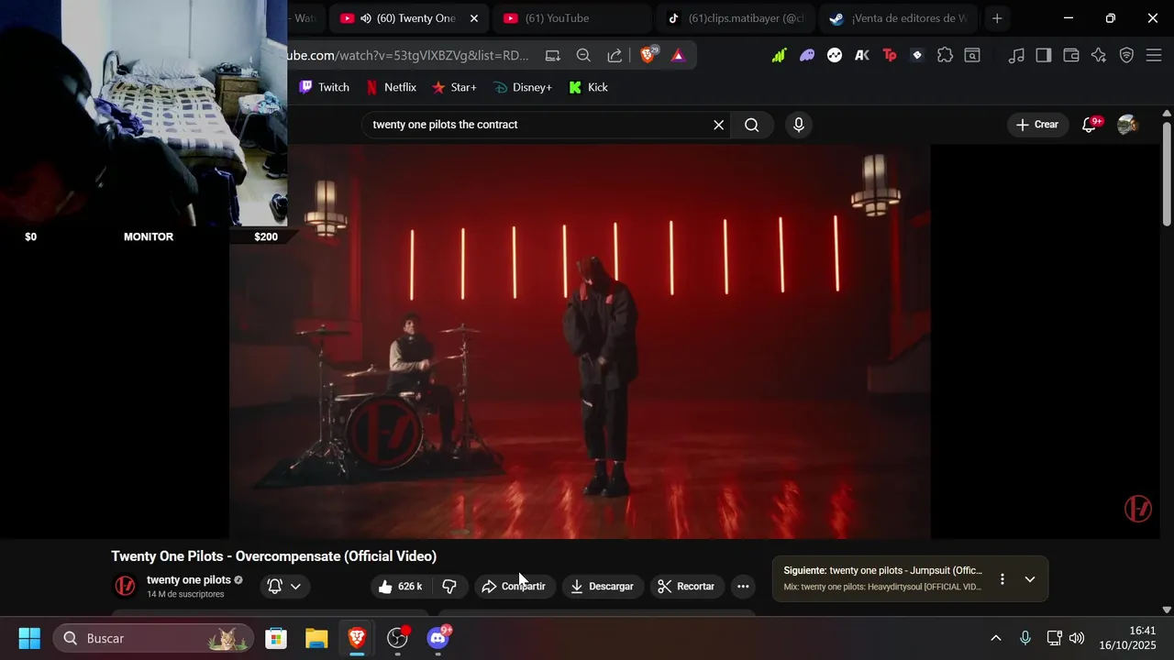Open Discord from the taskbar

coord(438,638)
